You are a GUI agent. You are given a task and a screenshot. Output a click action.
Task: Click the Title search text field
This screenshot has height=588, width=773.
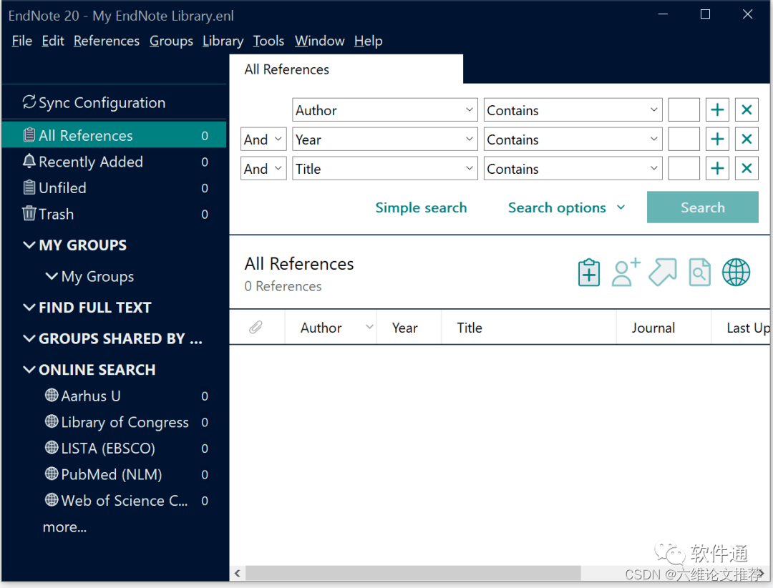tap(684, 169)
